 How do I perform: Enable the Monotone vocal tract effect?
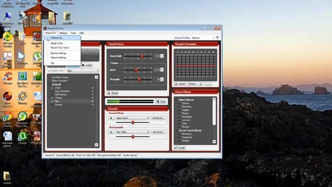click(179, 134)
